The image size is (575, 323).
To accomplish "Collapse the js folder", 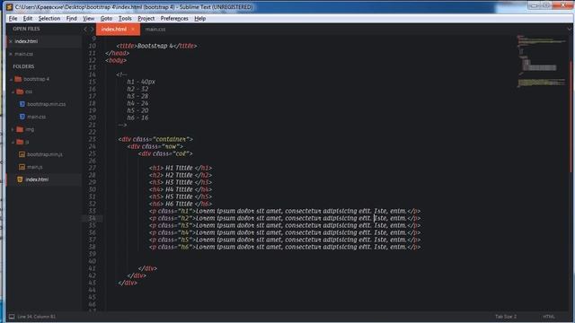I will click(x=13, y=142).
